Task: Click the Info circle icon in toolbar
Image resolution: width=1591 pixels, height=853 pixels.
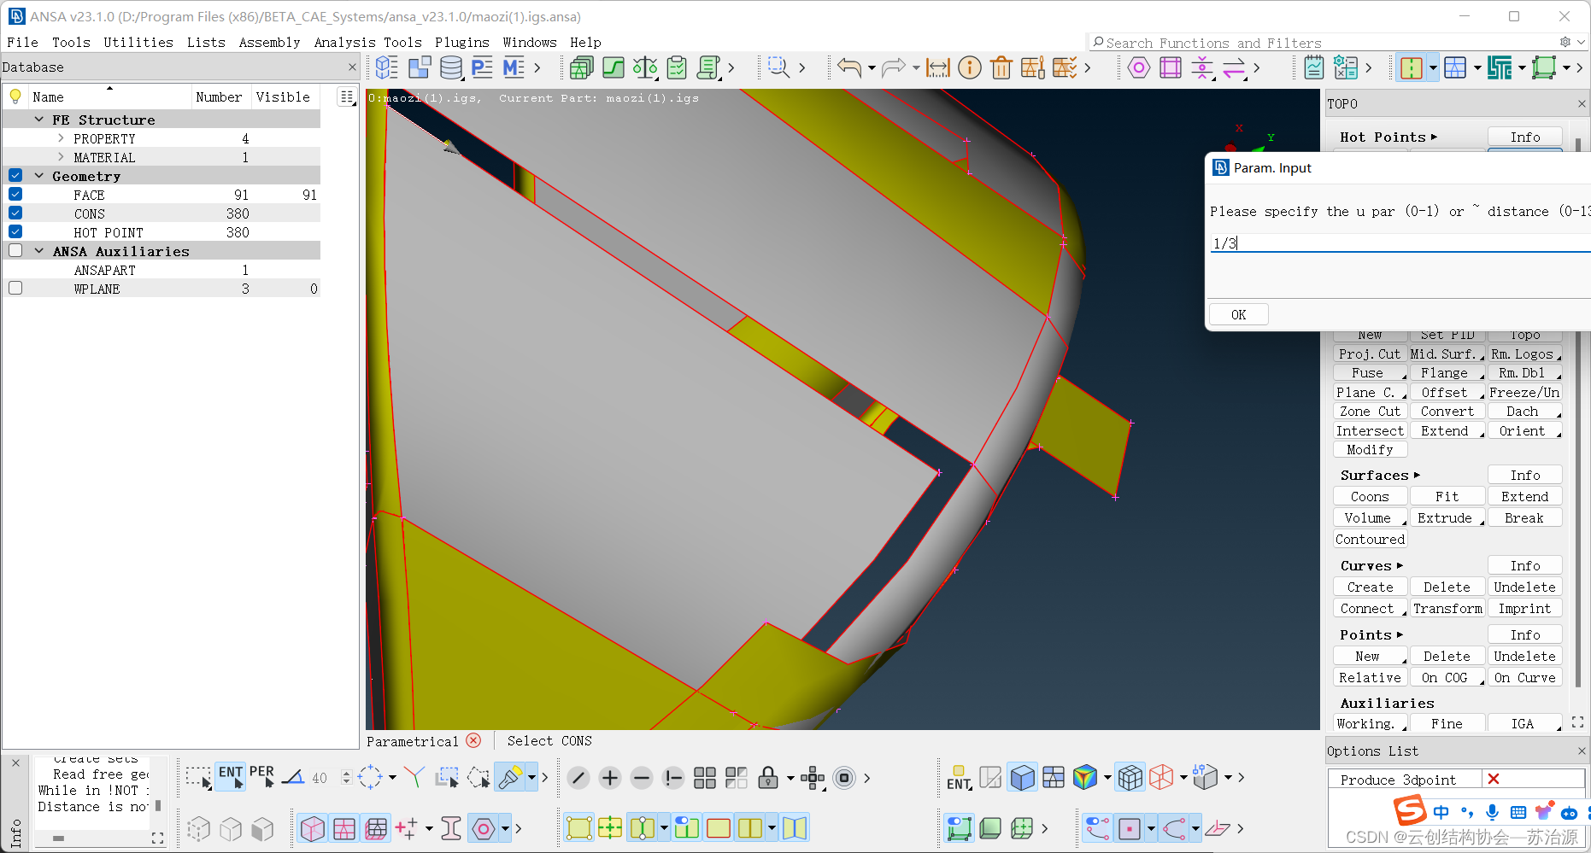Action: (x=970, y=67)
